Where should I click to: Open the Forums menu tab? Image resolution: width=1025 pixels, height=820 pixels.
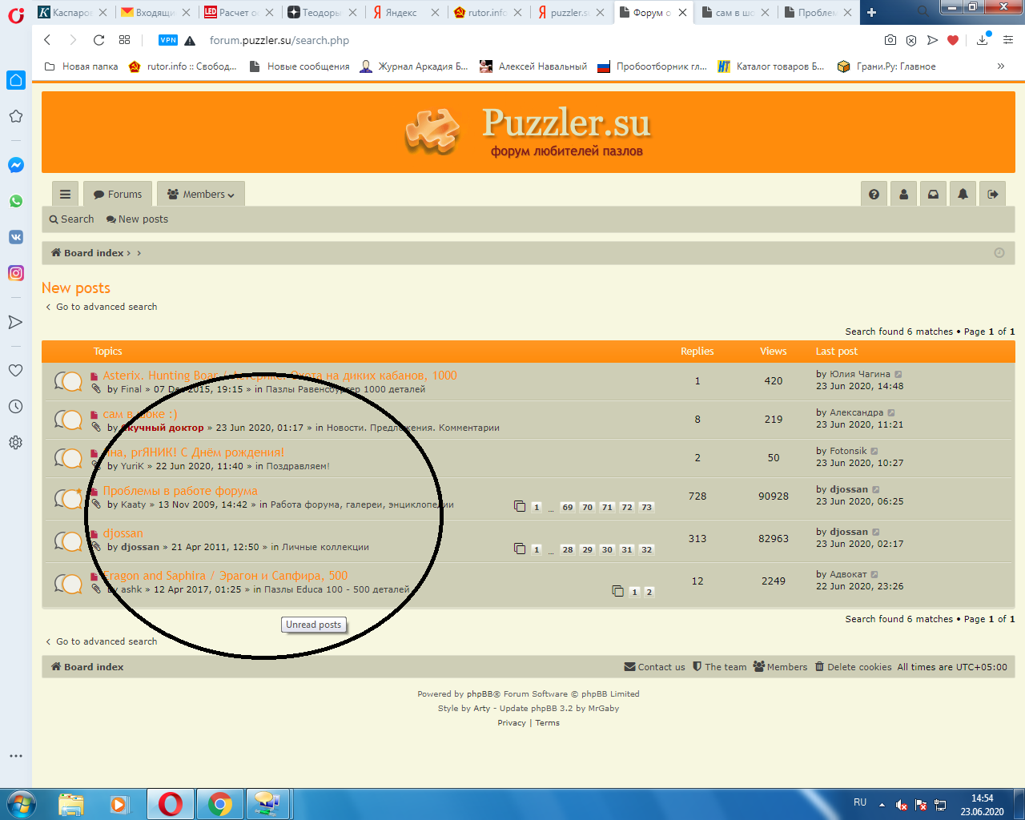[x=118, y=195]
